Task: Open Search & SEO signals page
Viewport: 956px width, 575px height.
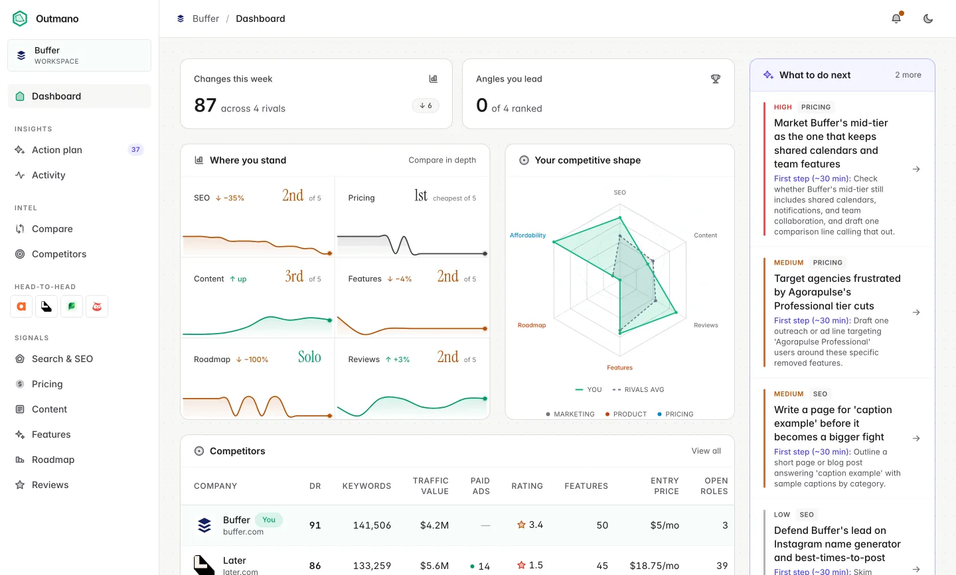Action: pyautogui.click(x=79, y=359)
